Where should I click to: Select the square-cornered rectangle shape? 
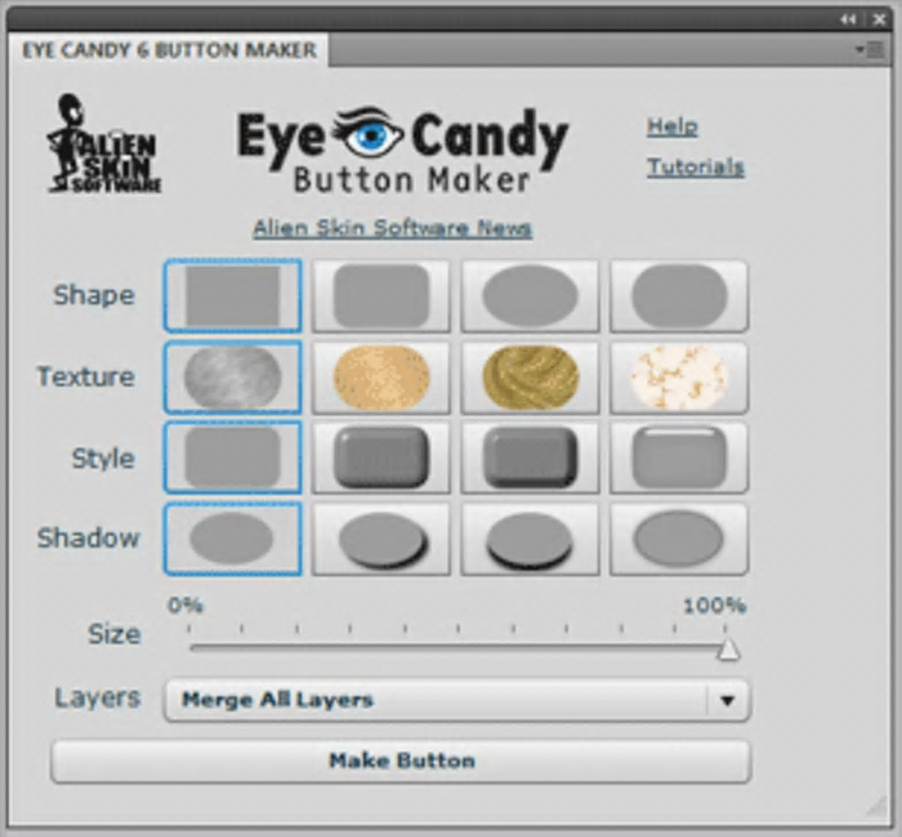(x=233, y=295)
